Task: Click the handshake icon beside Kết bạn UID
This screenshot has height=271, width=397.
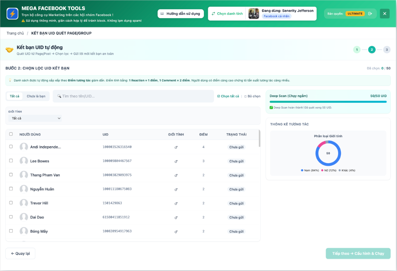Action: (x=10, y=50)
